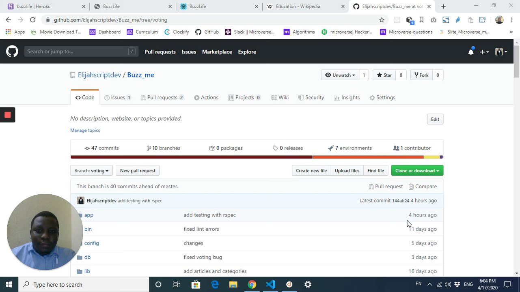This screenshot has height=292, width=520.
Task: Click the blue S extension icon
Action: click(x=446, y=20)
